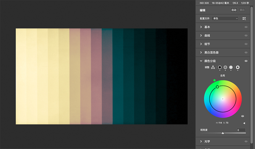Select the Shadows color grading icon

(220, 67)
